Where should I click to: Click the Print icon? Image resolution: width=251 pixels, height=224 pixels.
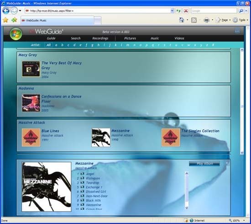206,20
